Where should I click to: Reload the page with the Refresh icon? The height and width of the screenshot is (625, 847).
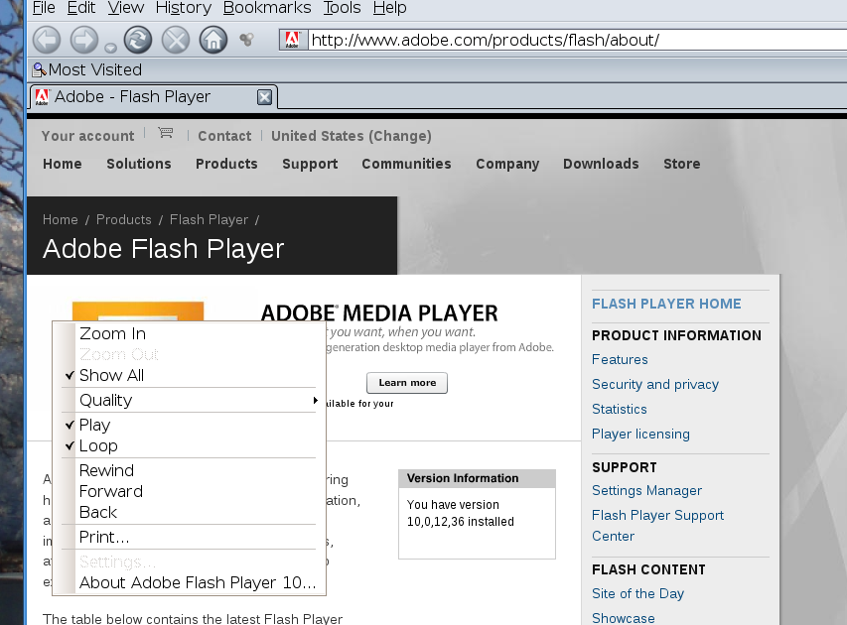coord(138,40)
